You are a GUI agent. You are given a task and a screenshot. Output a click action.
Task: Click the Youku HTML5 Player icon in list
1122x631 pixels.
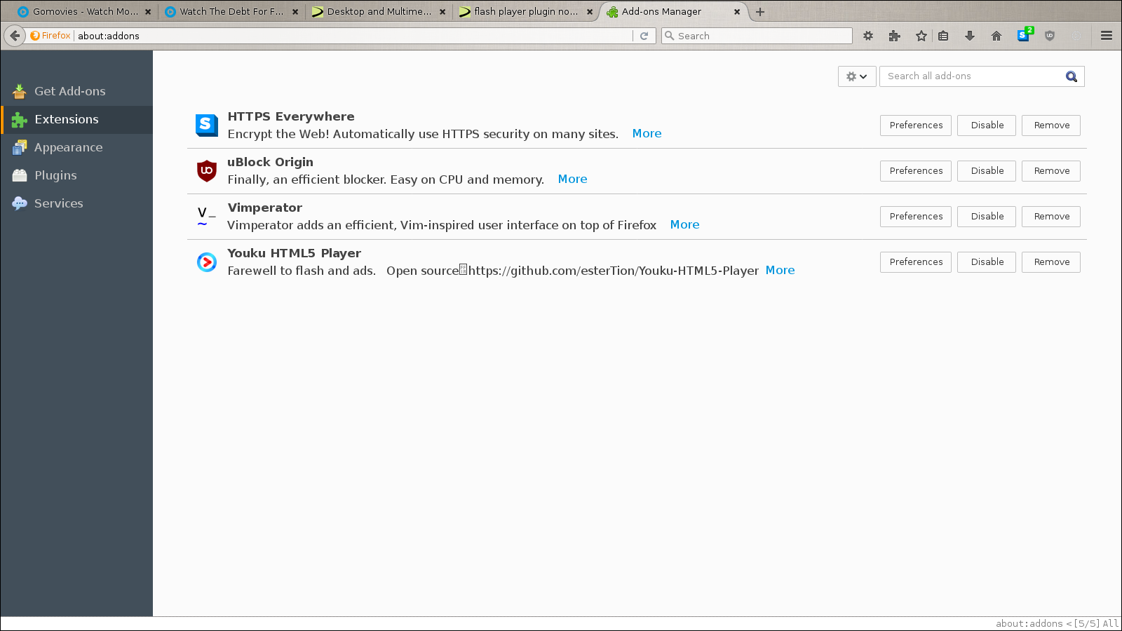tap(206, 262)
